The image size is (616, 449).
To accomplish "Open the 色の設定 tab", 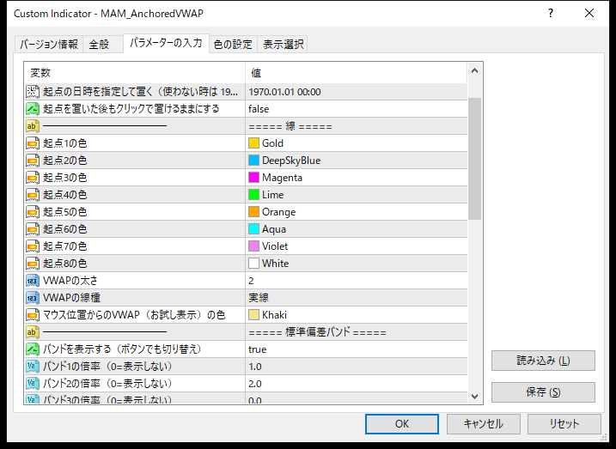I will click(233, 44).
